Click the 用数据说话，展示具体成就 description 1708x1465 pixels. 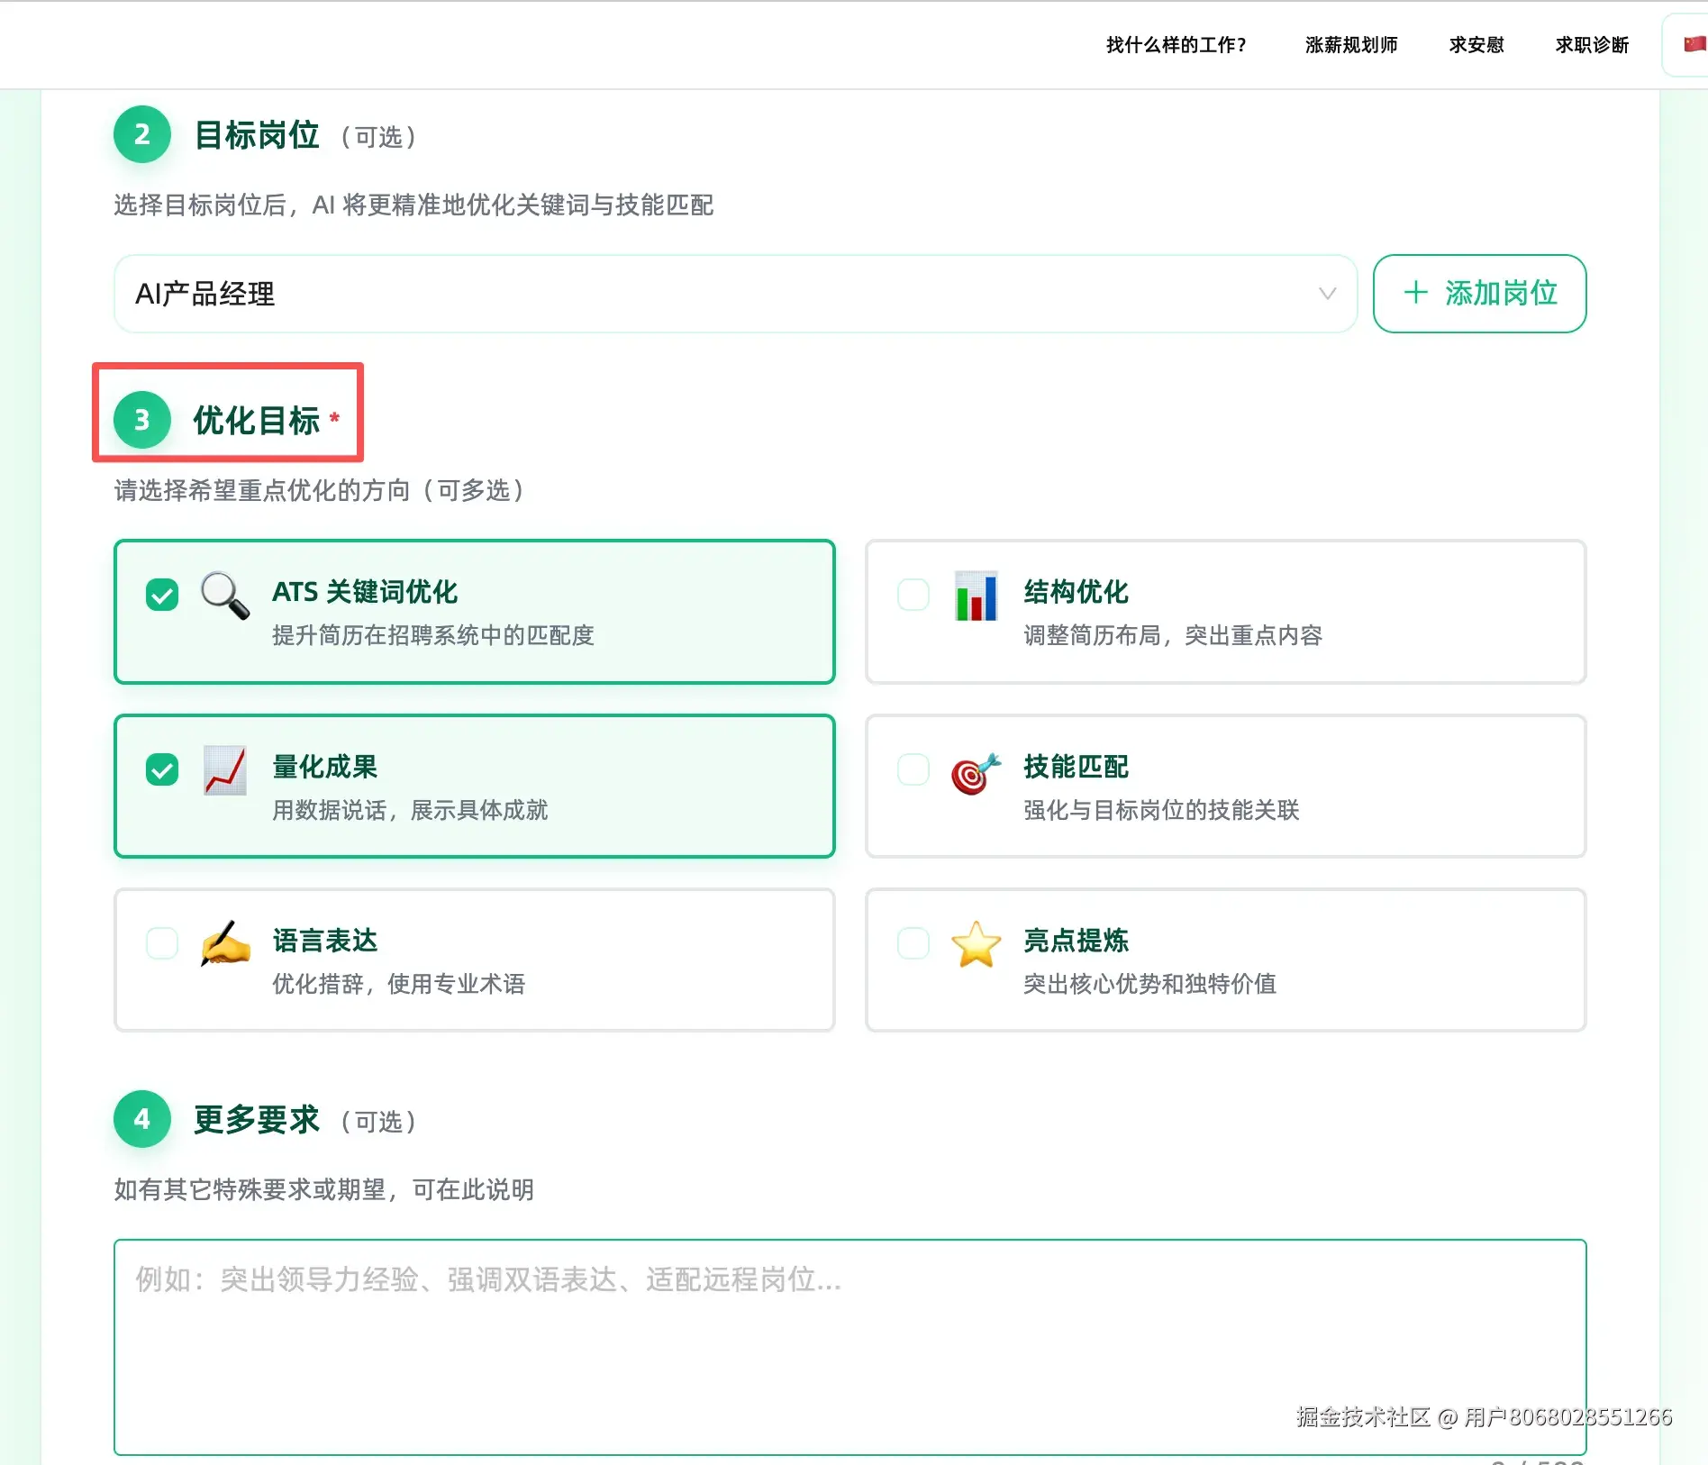(410, 810)
